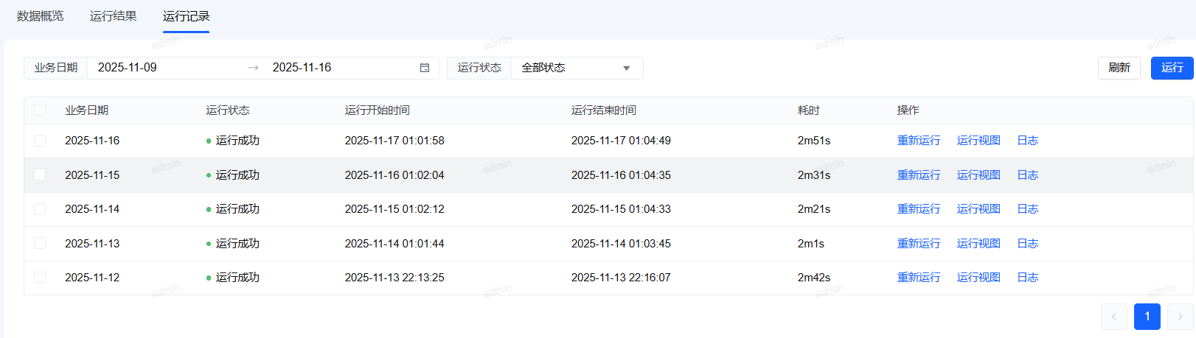The height and width of the screenshot is (338, 1196).
Task: Click the 业务日期 filter label
Action: point(56,68)
